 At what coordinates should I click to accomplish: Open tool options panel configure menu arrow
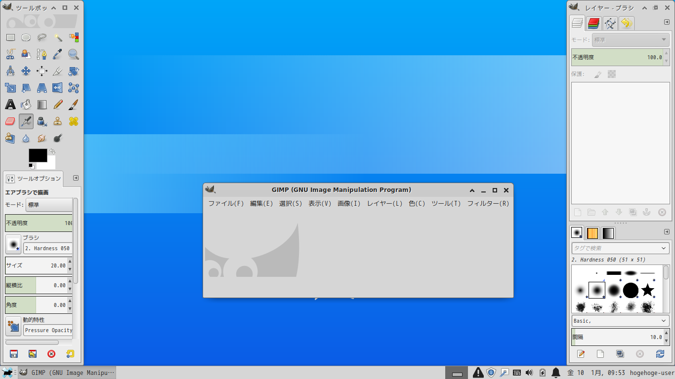tap(76, 178)
